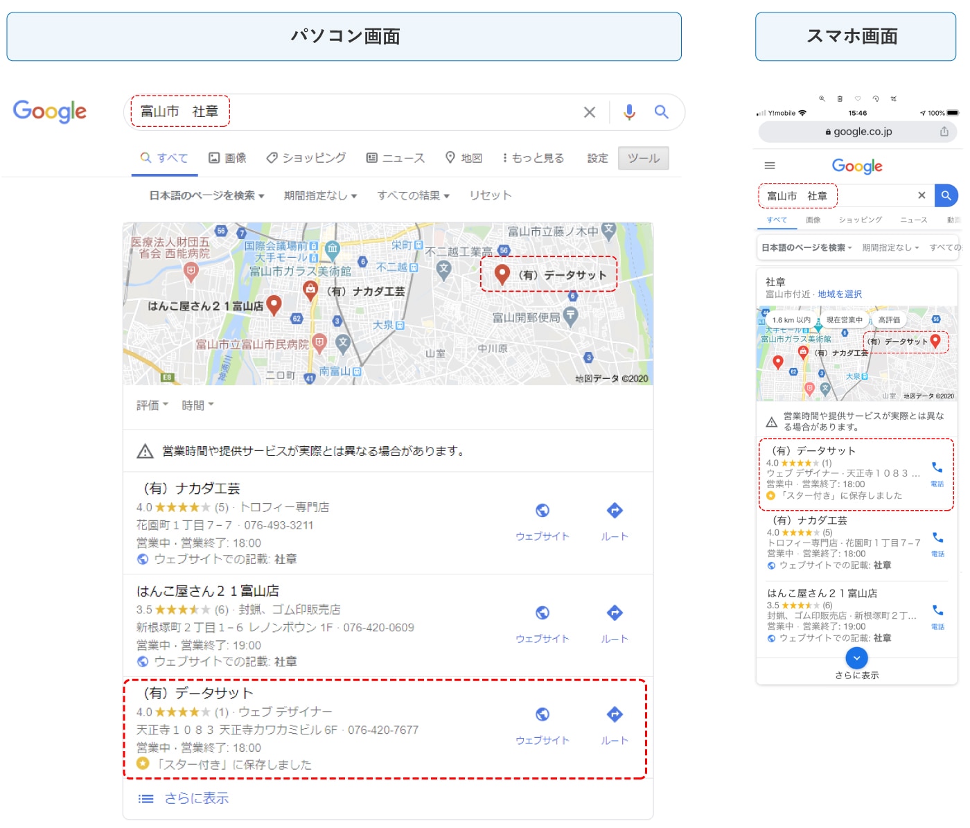Screen dimensions: 970x828
Task: Open route icon for ナカダ工芸
Action: point(615,511)
